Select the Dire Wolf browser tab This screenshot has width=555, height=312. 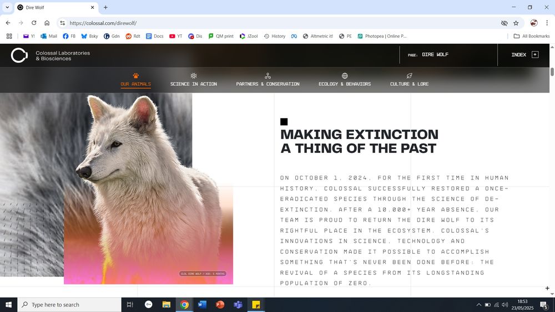[x=56, y=7]
